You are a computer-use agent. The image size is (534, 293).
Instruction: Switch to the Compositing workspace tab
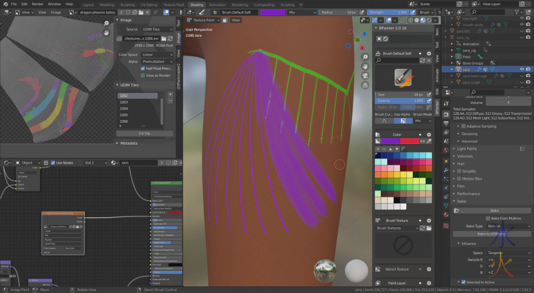(x=264, y=5)
